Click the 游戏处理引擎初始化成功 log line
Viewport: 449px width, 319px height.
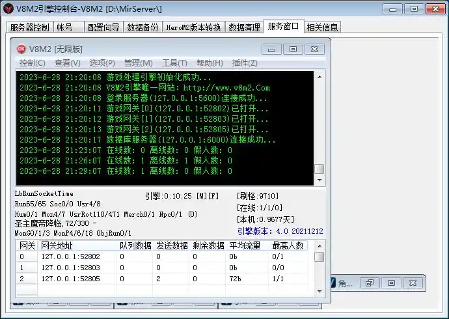tap(115, 77)
